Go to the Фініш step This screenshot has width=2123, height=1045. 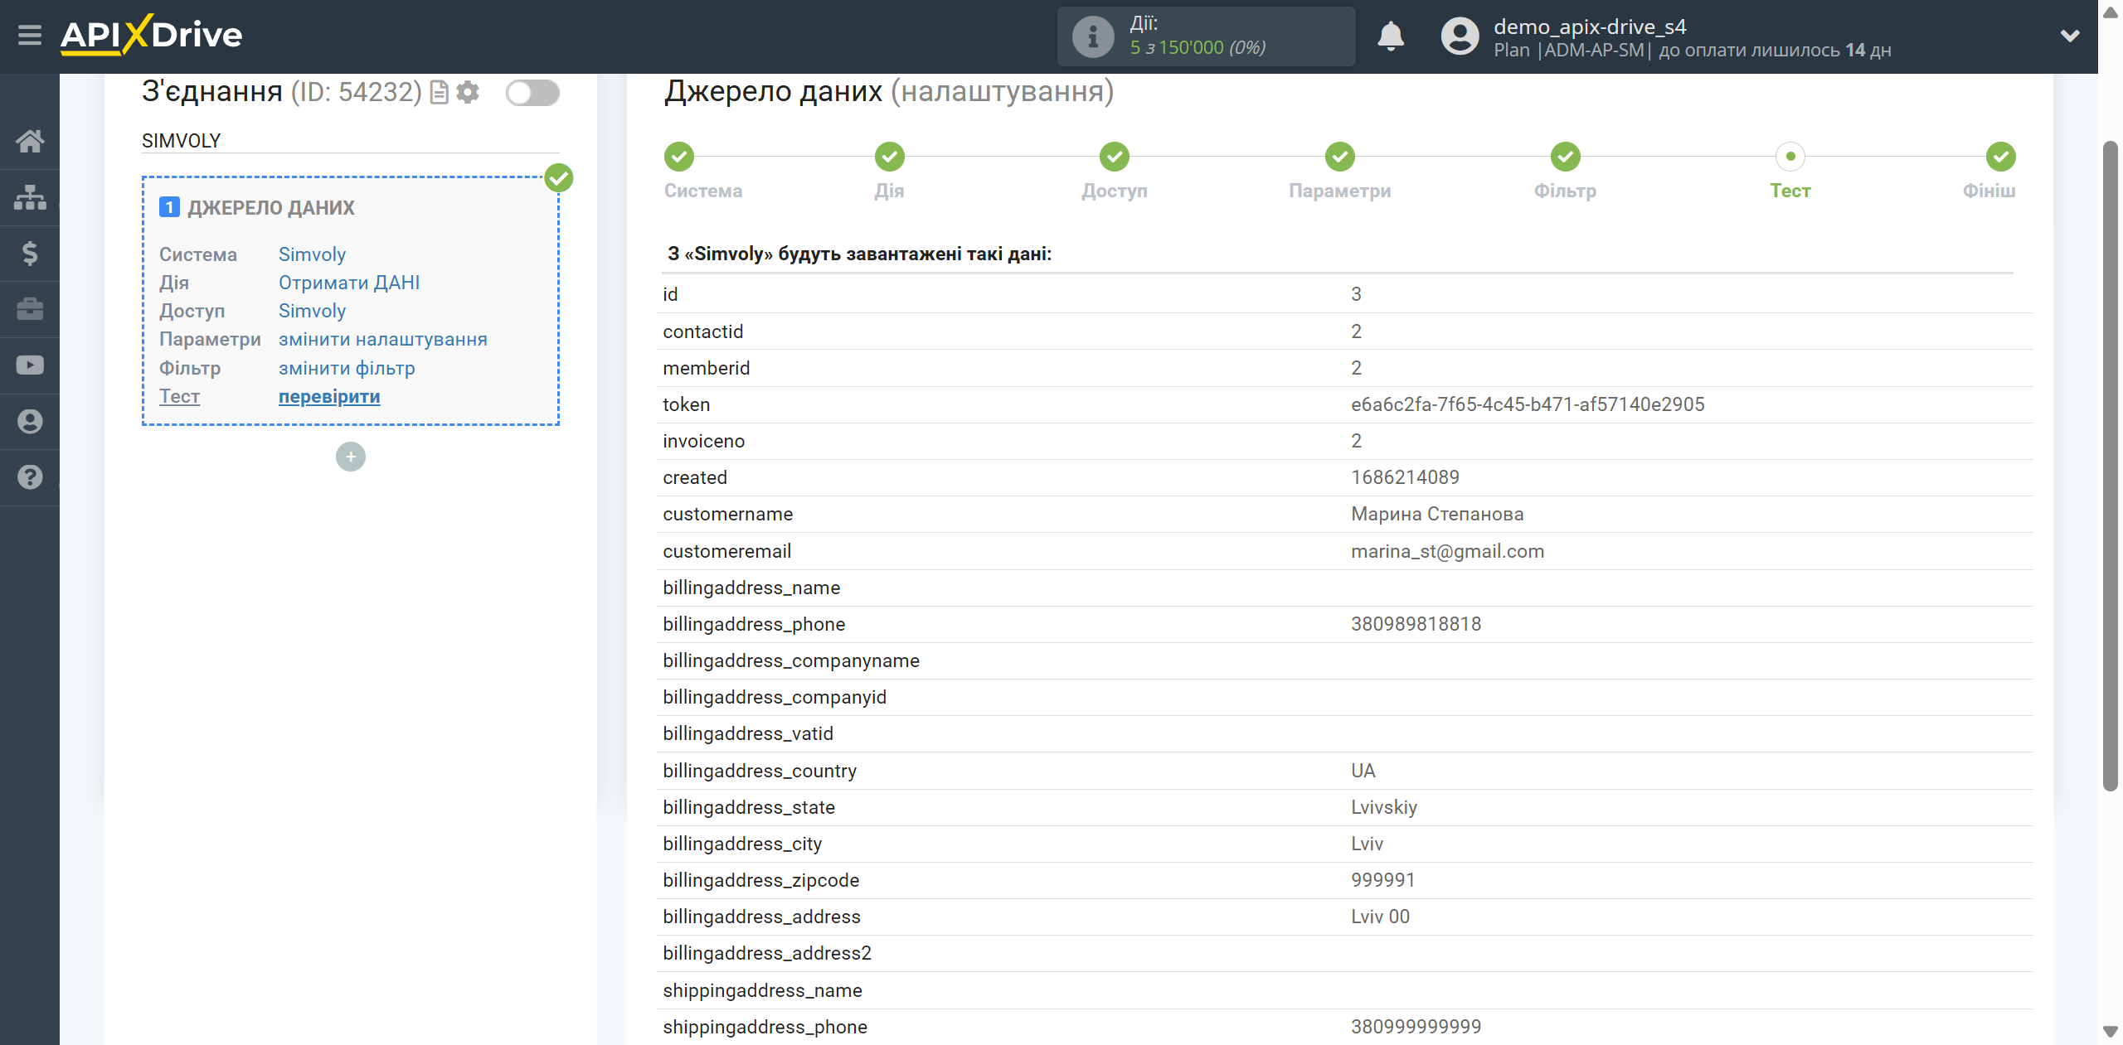click(2001, 157)
